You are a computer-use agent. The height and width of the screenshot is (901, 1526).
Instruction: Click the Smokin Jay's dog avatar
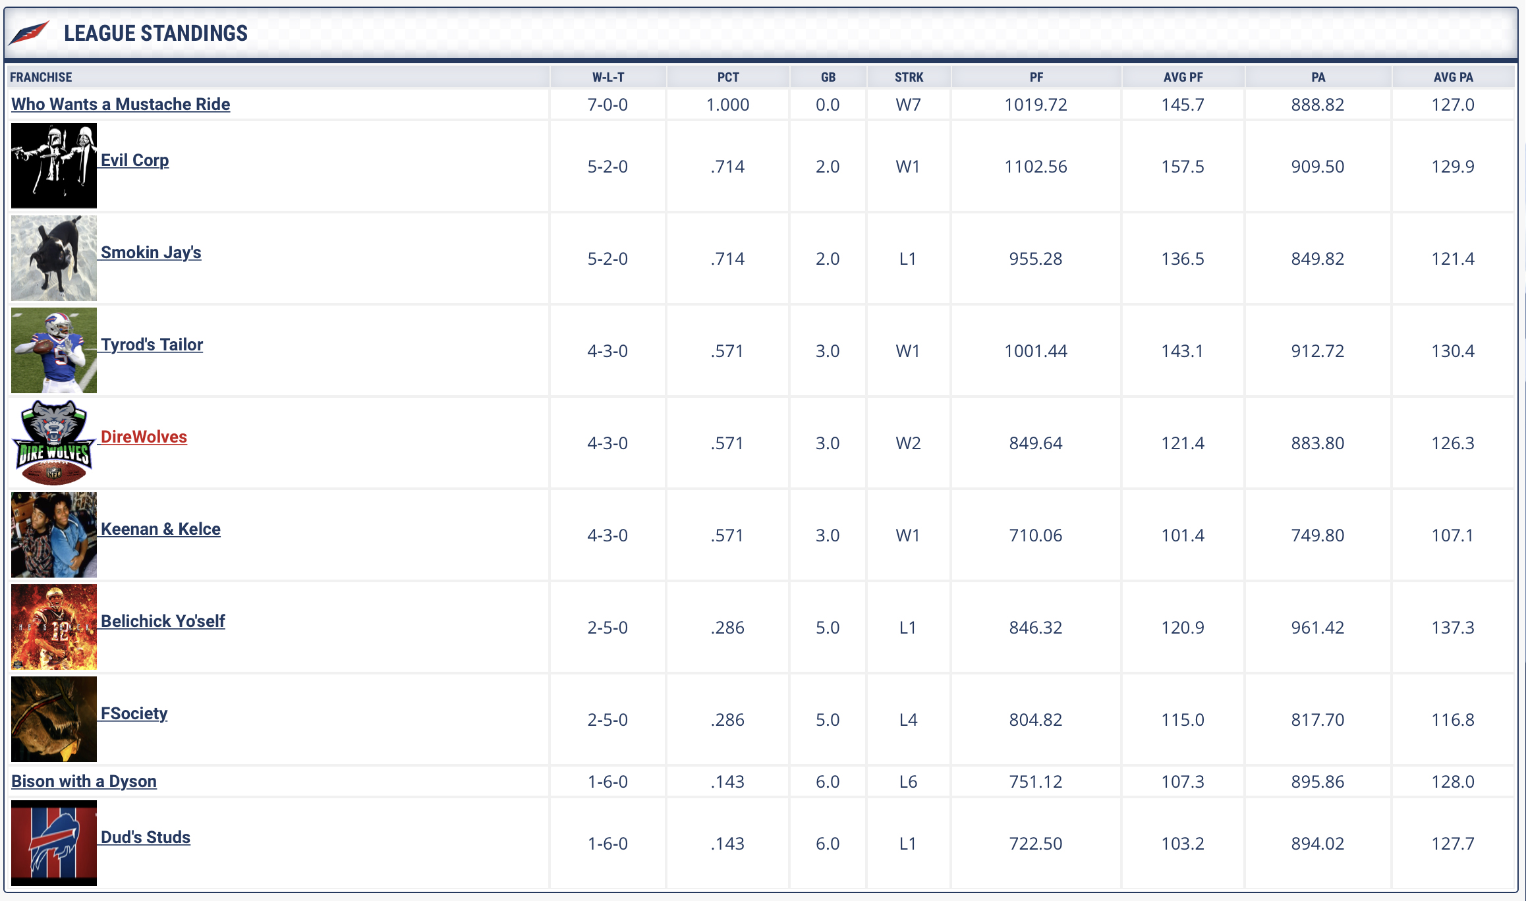(x=54, y=258)
